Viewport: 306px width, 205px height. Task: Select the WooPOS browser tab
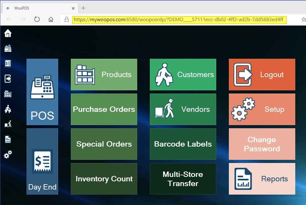(40, 8)
